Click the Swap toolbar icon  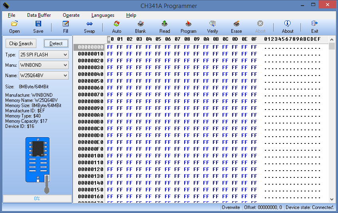point(89,24)
